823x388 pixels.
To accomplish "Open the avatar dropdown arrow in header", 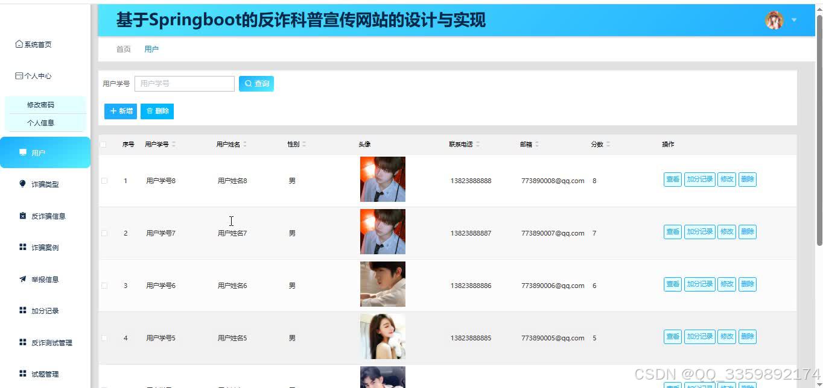I will point(794,20).
